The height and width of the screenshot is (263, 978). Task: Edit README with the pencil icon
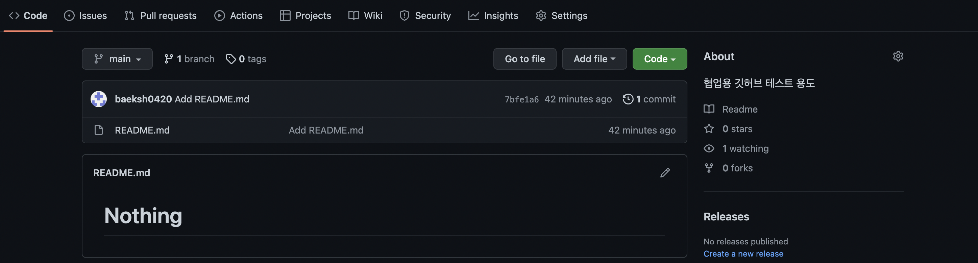point(665,173)
